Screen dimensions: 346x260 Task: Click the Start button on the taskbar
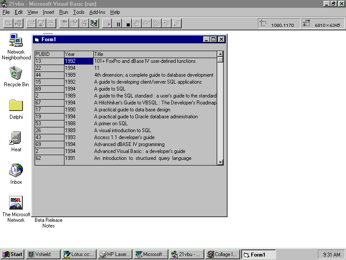point(13,254)
